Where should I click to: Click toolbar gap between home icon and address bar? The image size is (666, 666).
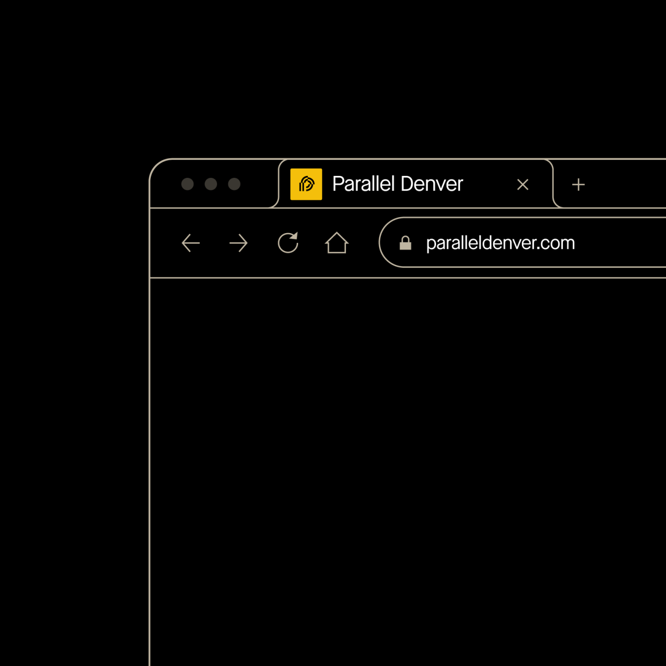364,243
